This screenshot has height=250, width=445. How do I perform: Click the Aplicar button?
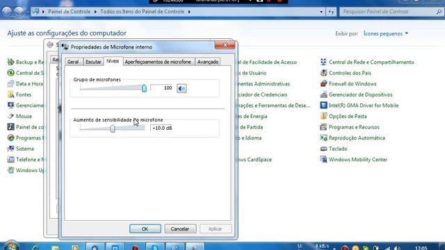click(215, 228)
